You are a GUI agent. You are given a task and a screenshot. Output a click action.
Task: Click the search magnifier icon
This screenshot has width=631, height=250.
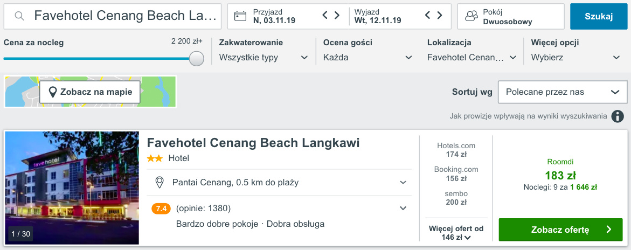[x=19, y=16]
